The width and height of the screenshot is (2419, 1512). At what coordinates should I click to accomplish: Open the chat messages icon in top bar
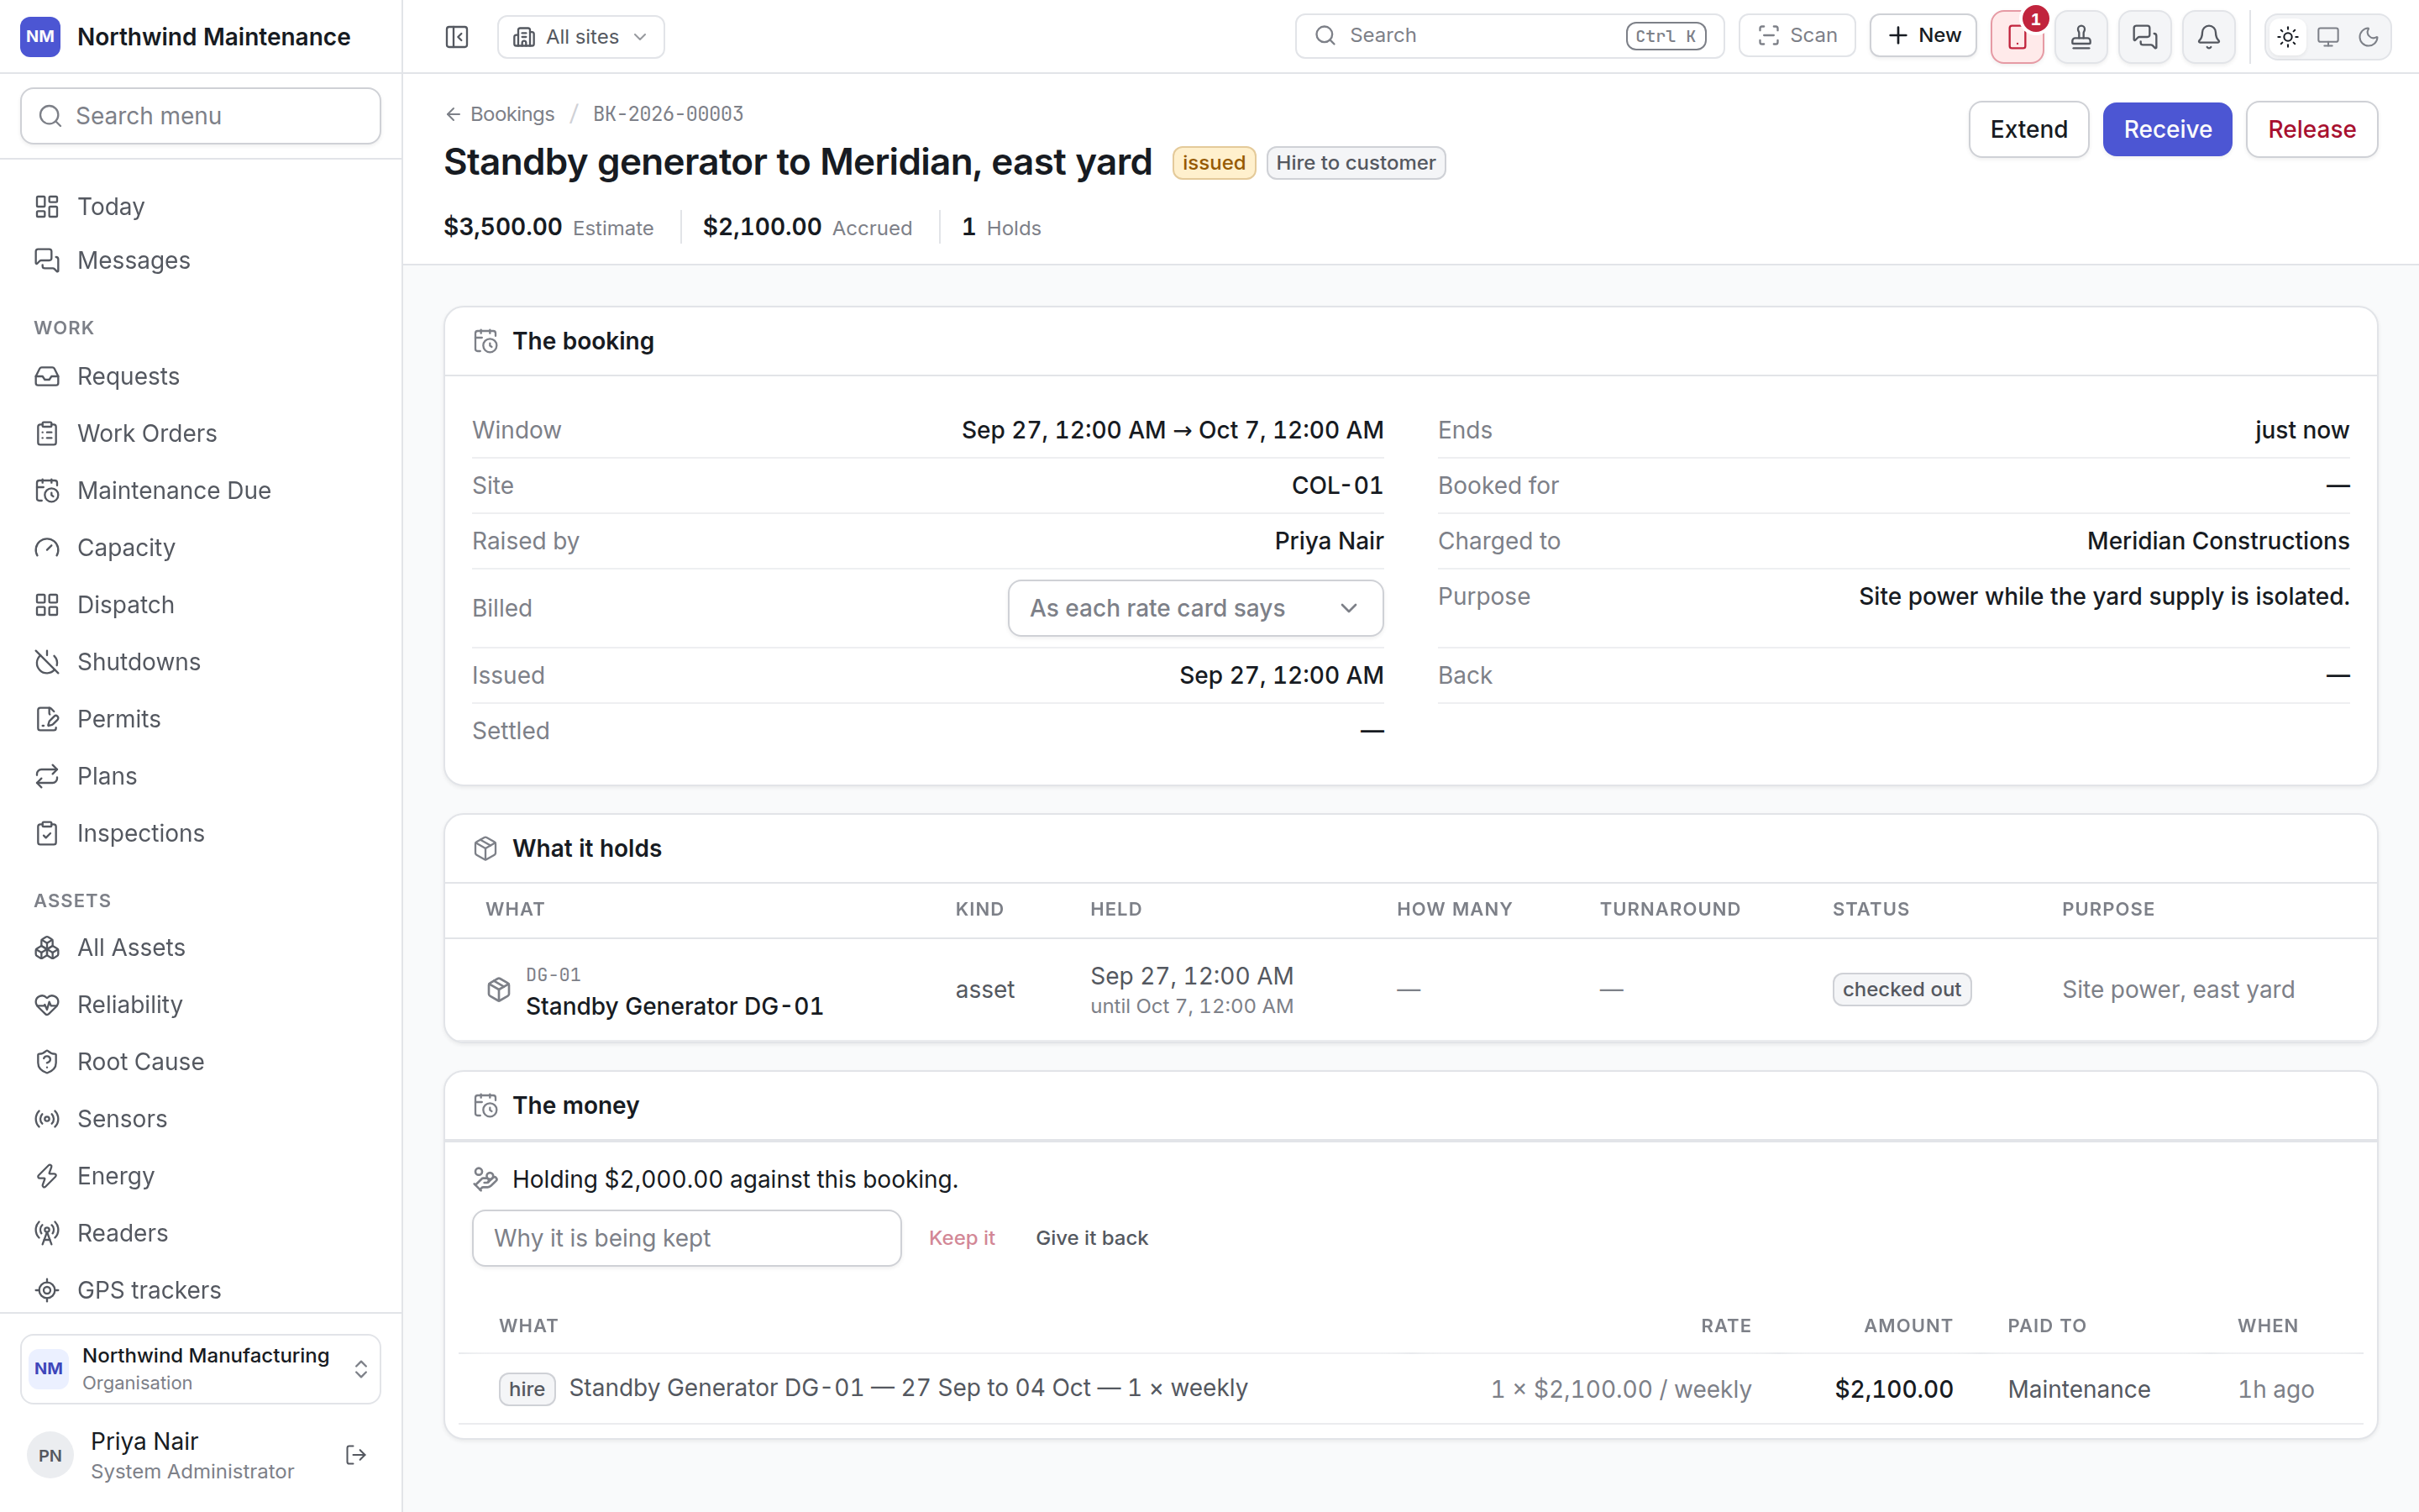tap(2145, 37)
